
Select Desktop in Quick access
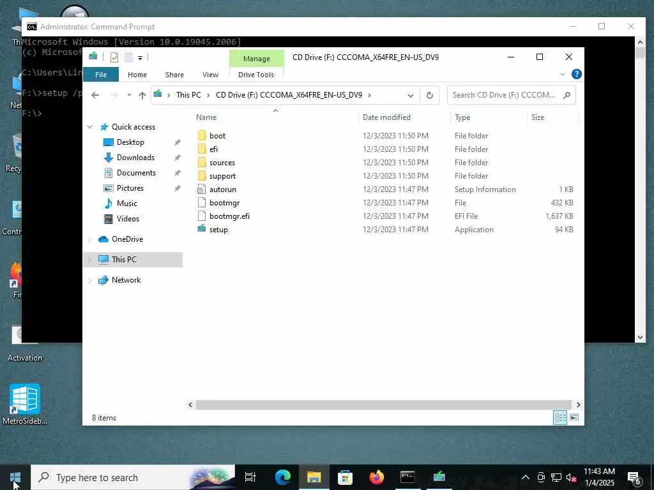point(130,142)
